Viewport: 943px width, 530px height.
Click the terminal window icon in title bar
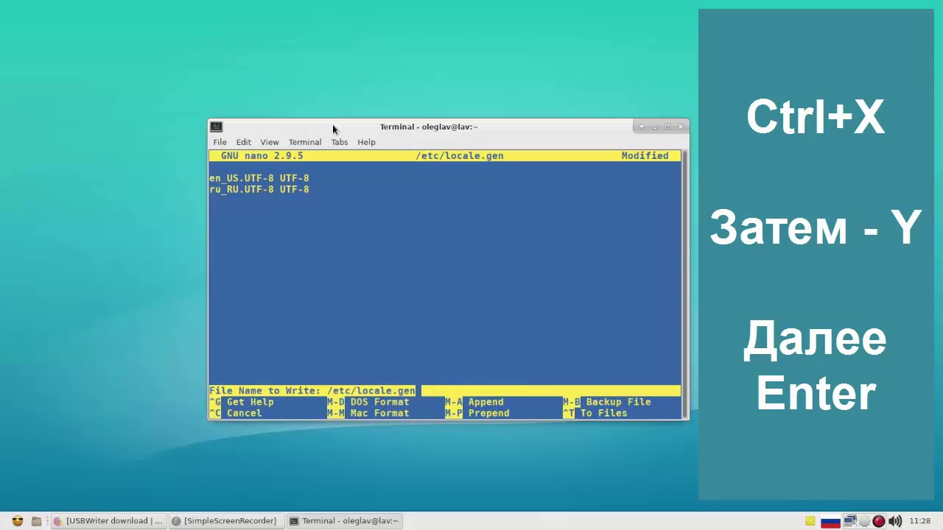pos(216,127)
